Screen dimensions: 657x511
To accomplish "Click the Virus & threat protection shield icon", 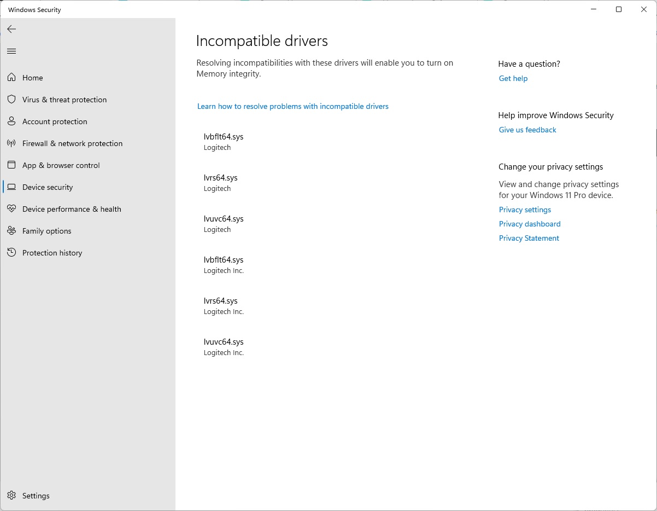I will pyautogui.click(x=11, y=100).
